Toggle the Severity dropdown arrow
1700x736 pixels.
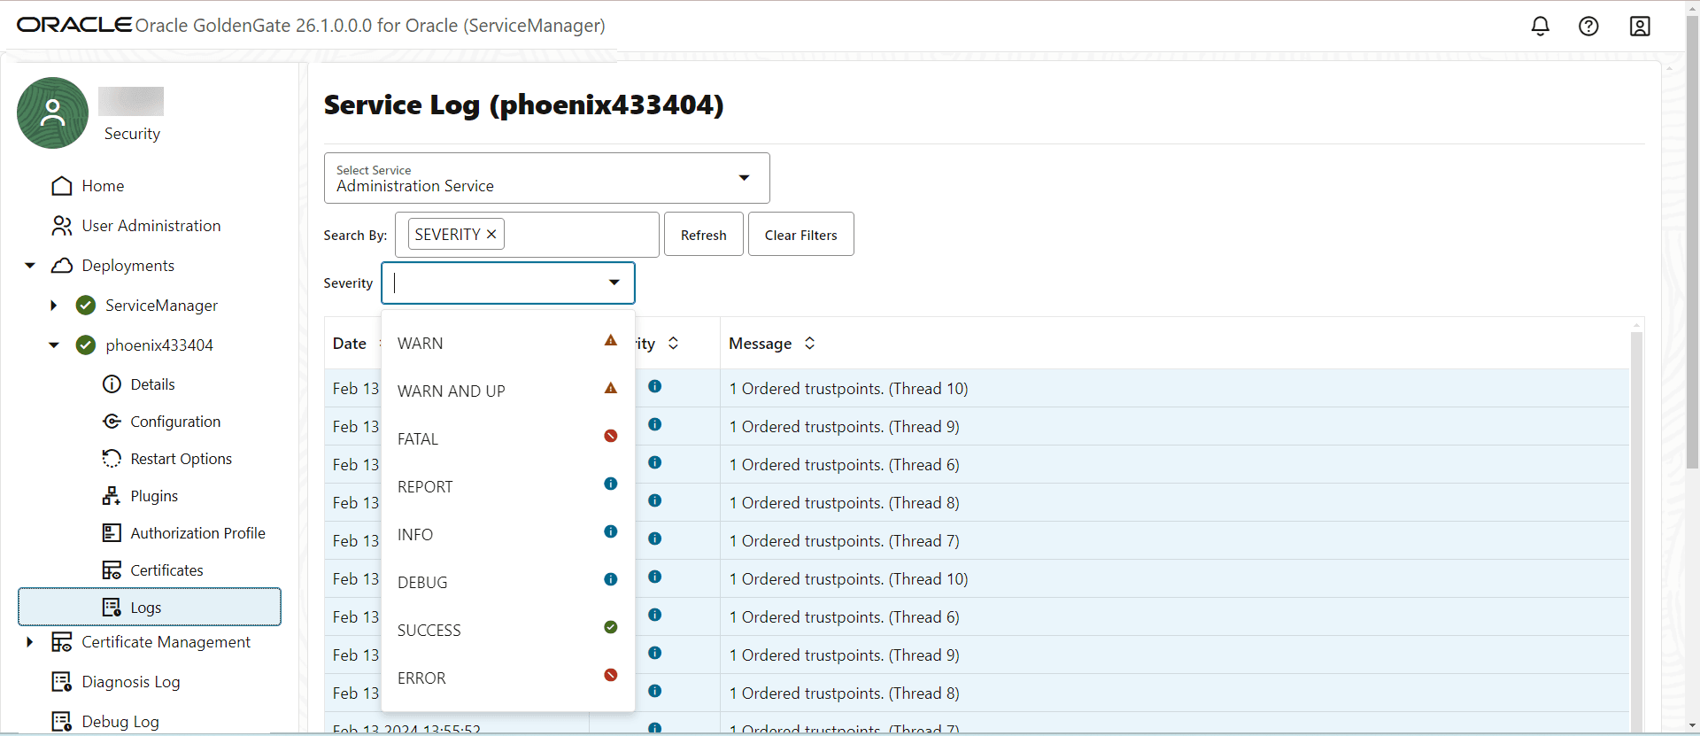coord(614,283)
